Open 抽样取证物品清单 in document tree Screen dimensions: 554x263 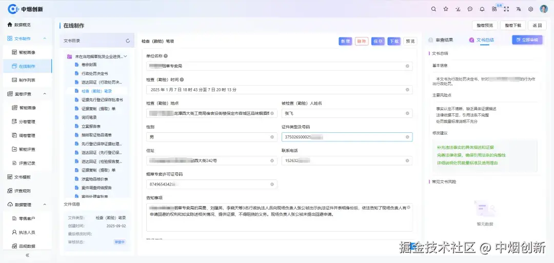pos(96,135)
